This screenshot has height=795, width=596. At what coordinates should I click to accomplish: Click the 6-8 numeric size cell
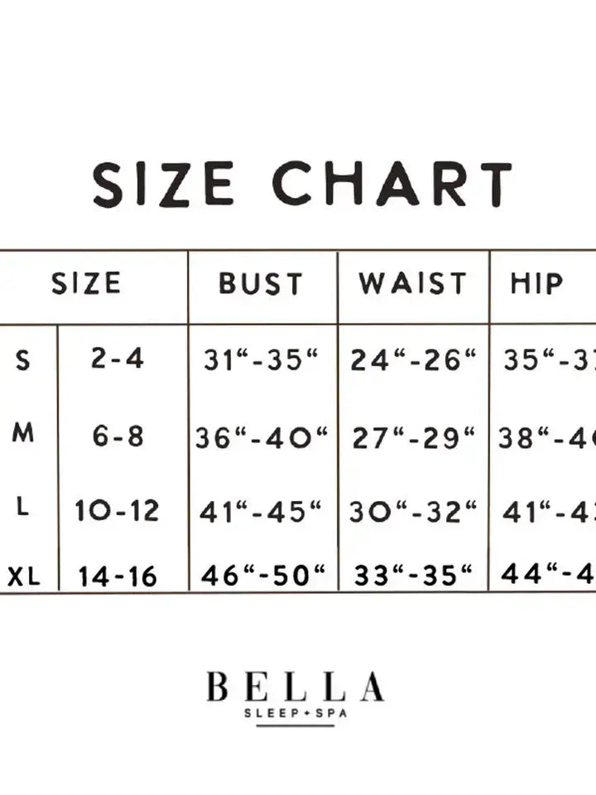118,436
